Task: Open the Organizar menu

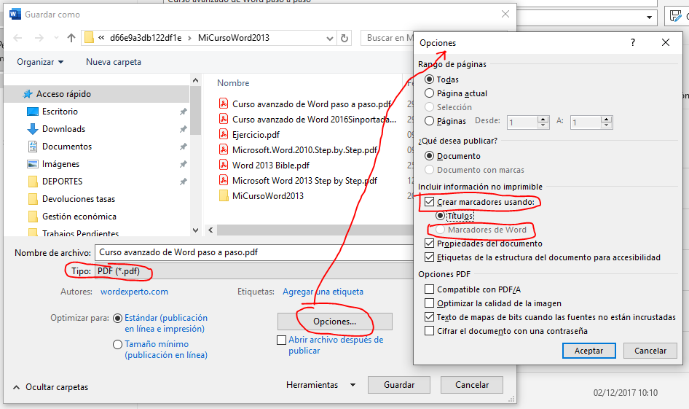Action: (40, 62)
